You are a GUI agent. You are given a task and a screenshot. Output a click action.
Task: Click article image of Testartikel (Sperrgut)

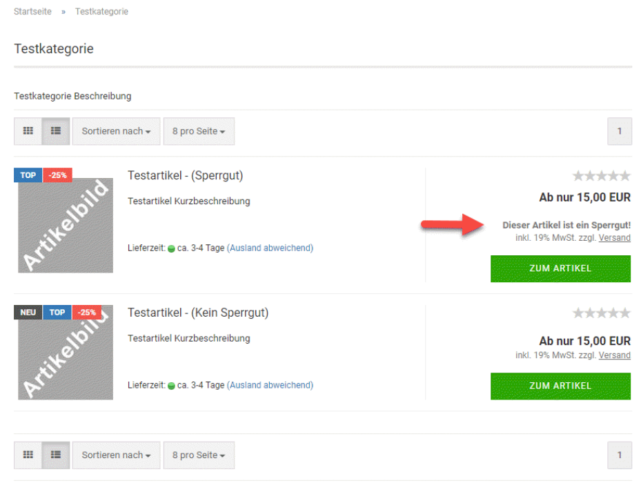pos(66,226)
